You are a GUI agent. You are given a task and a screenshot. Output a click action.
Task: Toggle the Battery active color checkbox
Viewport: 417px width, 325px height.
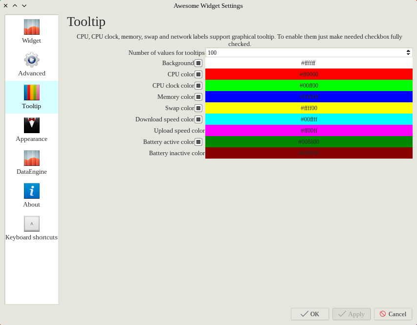(x=198, y=142)
